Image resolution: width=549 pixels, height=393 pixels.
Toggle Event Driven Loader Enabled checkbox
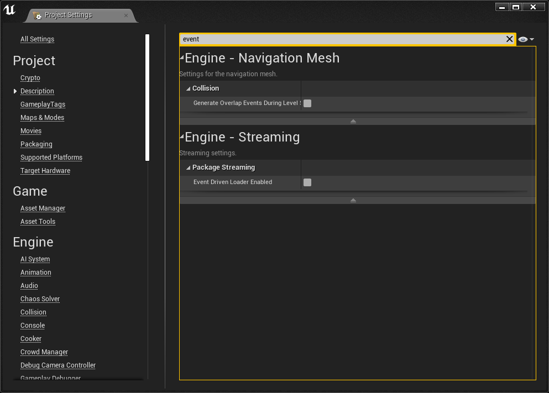coord(307,182)
